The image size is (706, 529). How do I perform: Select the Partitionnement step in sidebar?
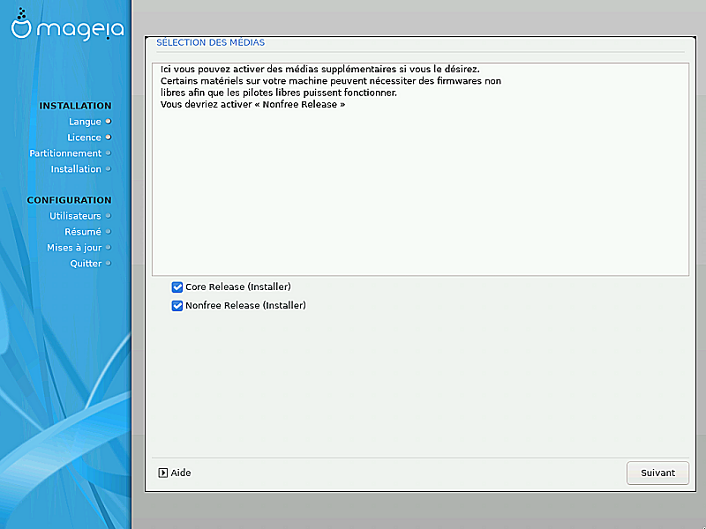tap(65, 153)
